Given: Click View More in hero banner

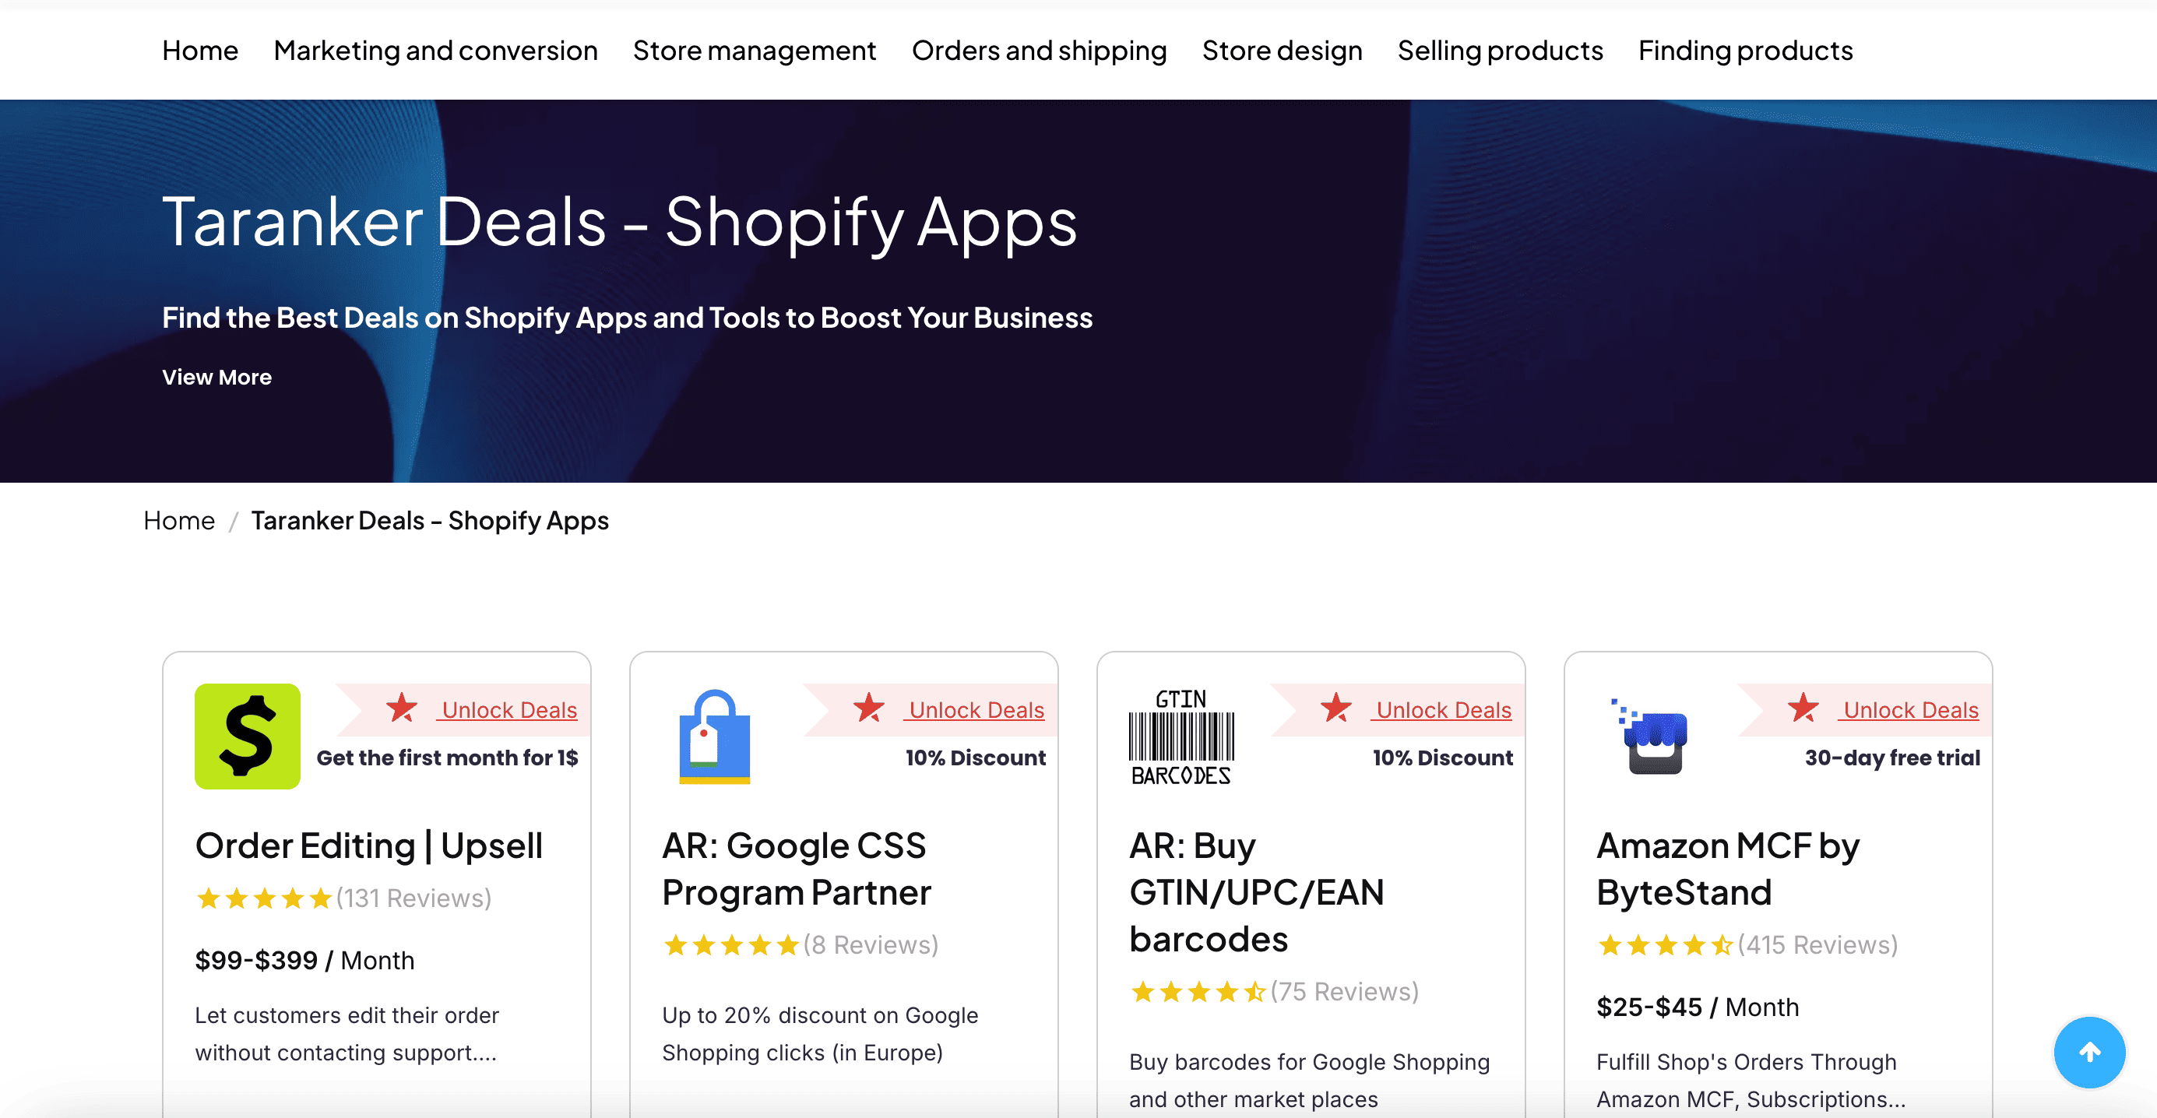Looking at the screenshot, I should pos(217,377).
